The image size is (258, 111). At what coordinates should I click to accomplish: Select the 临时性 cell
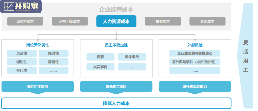(53, 53)
